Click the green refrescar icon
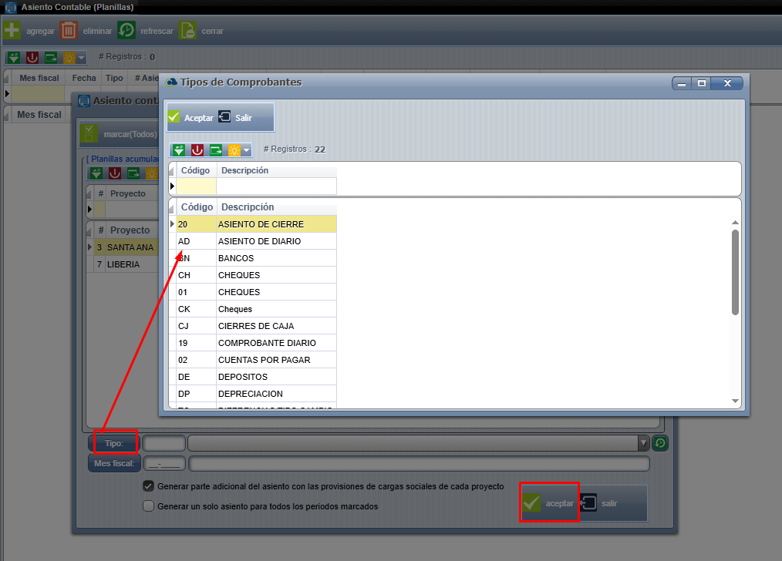This screenshot has height=561, width=782. click(x=126, y=30)
